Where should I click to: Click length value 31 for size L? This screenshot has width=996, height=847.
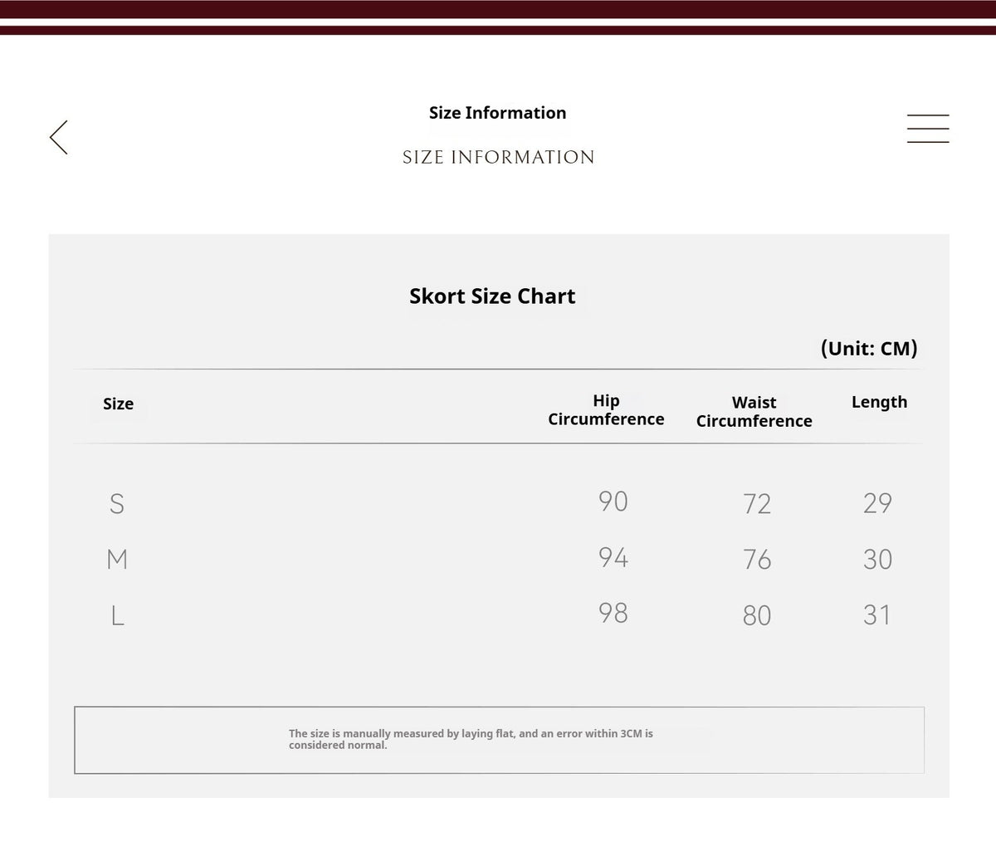tap(877, 614)
